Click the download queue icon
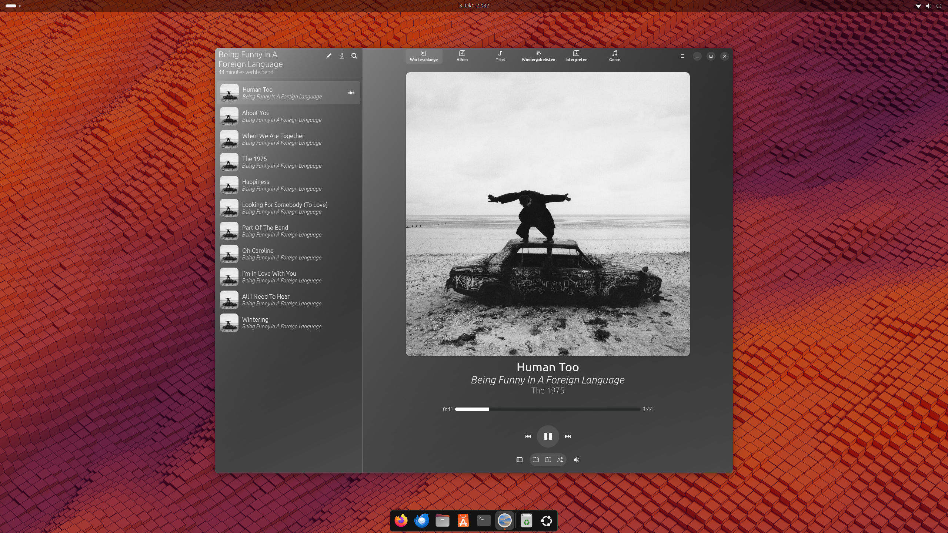This screenshot has height=533, width=948. tap(341, 56)
